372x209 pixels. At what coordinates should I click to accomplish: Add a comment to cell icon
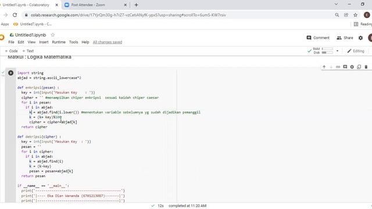[x=345, y=67]
